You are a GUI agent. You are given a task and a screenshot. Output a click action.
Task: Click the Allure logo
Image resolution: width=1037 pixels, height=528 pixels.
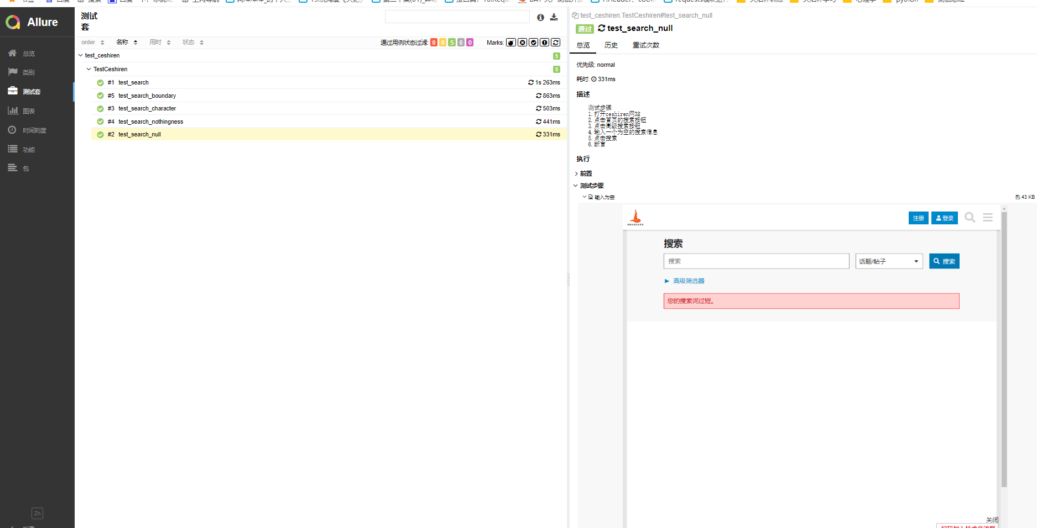32,22
